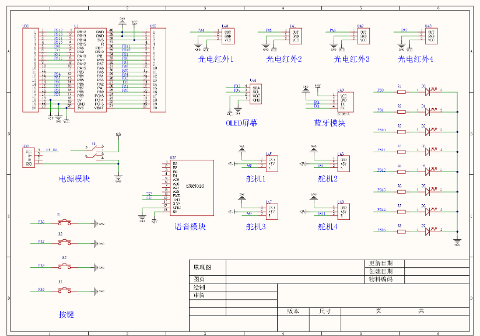This screenshot has height=336, width=480.
Task: Click the blue 语音模块 text label
Action: pyautogui.click(x=191, y=227)
